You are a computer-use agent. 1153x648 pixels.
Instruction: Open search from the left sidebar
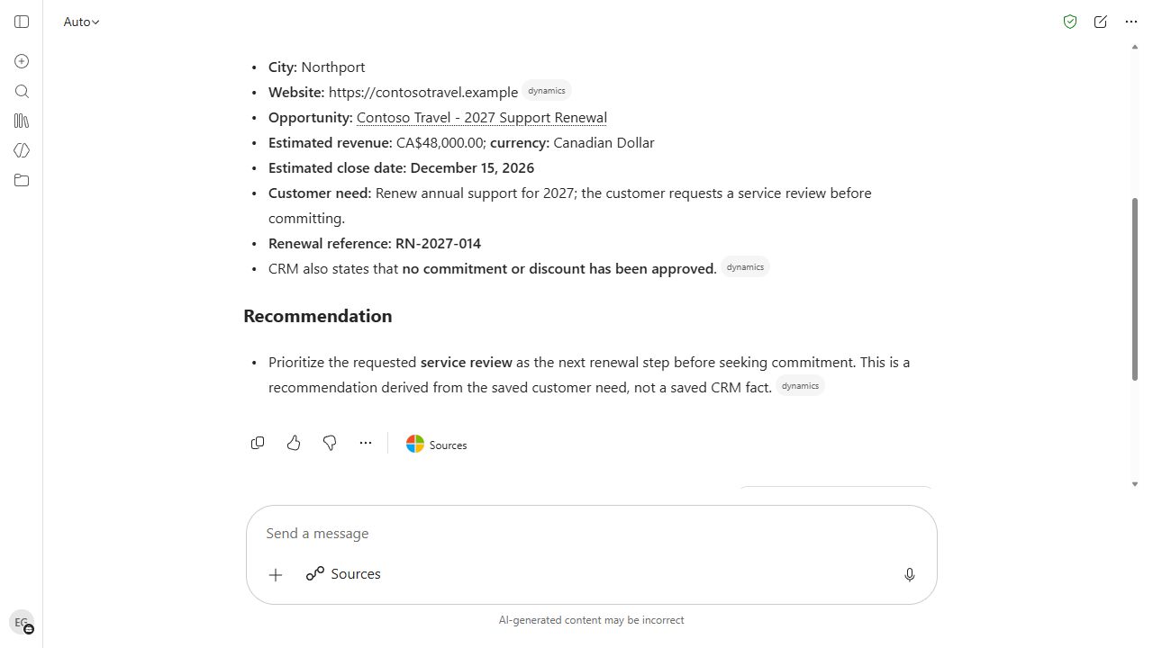[22, 91]
